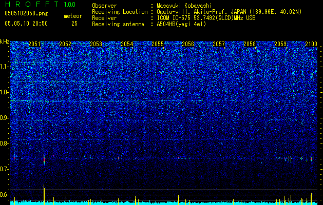Select the file name 0505102050.png
The width and height of the screenshot is (323, 205).
[x=26, y=14]
